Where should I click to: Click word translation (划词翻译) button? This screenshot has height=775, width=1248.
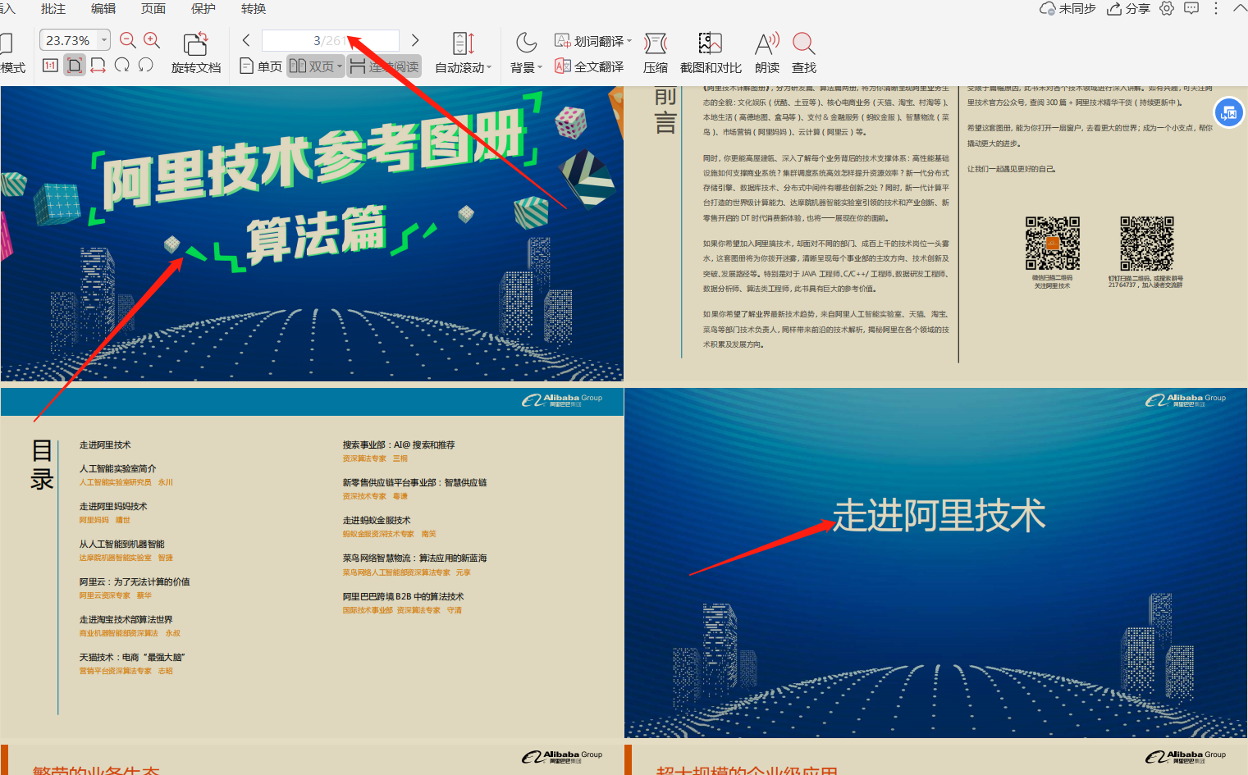coord(589,41)
